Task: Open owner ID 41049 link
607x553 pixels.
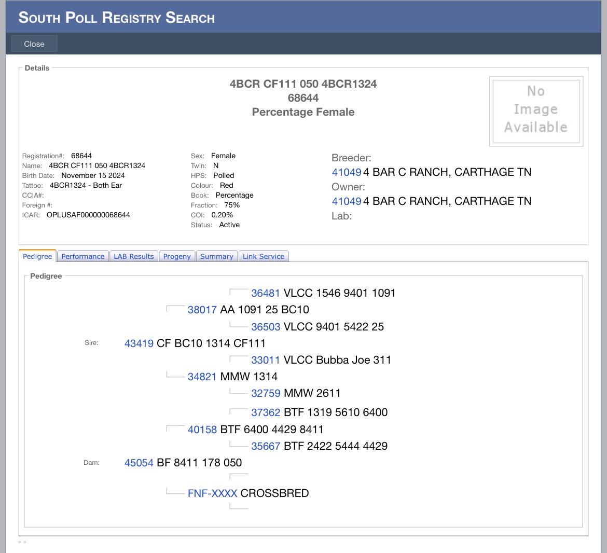Action: coord(346,201)
